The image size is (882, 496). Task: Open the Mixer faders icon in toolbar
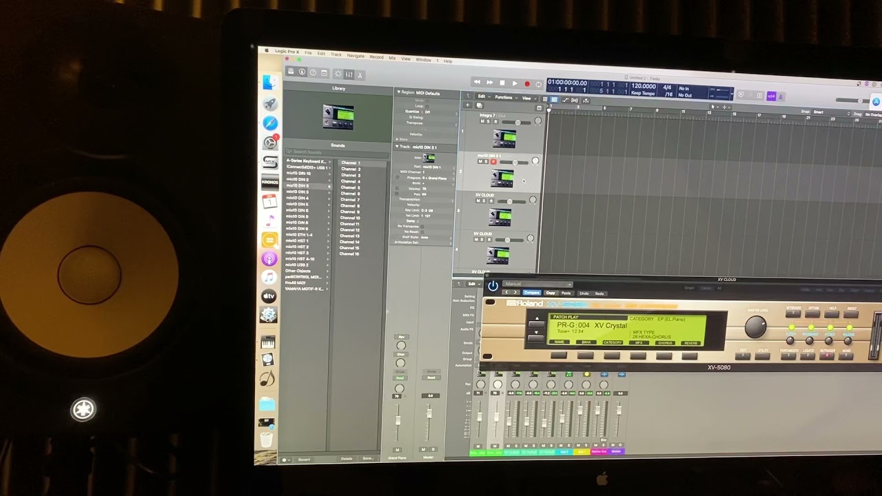(x=349, y=74)
